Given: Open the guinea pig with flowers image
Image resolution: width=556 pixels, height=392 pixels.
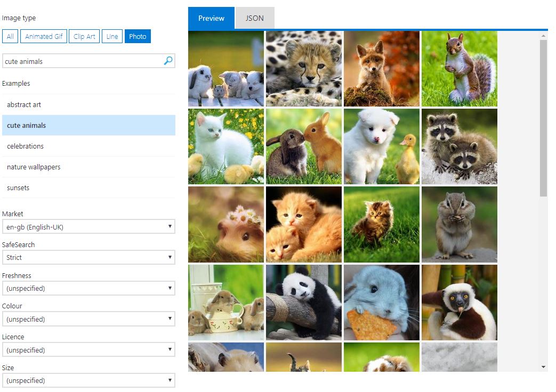Looking at the screenshot, I should coord(226,224).
